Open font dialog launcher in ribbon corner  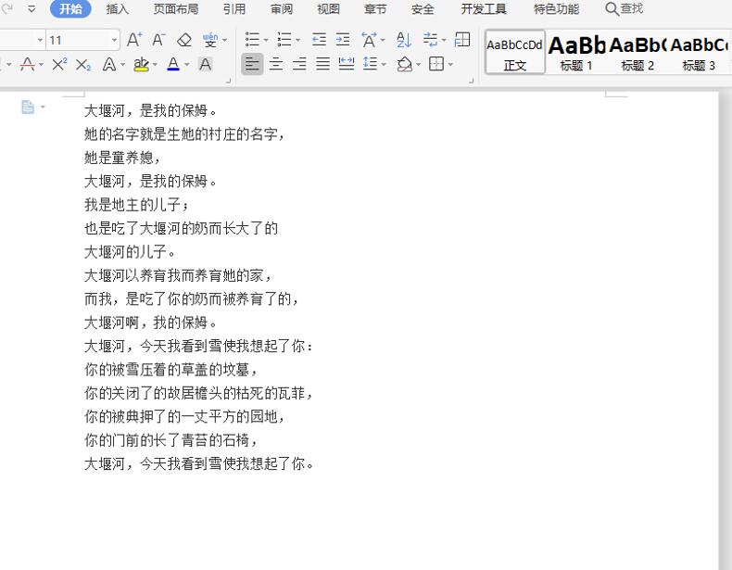tap(229, 81)
